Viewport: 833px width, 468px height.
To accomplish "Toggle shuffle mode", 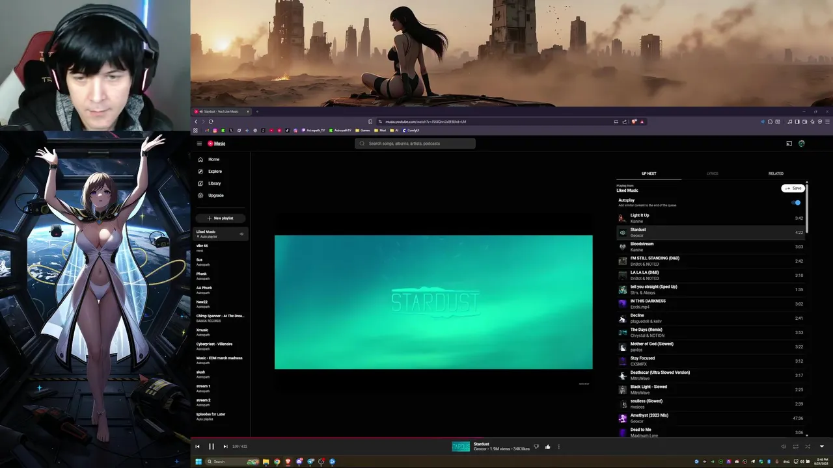I will click(808, 447).
